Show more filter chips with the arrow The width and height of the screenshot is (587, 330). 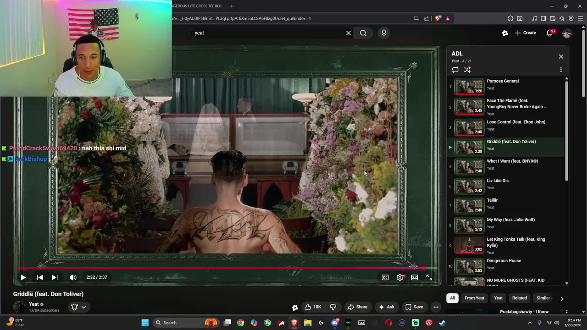pos(562,298)
